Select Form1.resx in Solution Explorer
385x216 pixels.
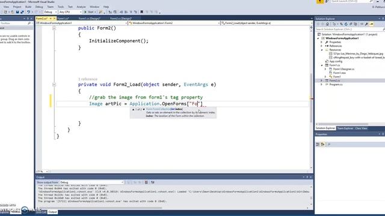point(339,73)
